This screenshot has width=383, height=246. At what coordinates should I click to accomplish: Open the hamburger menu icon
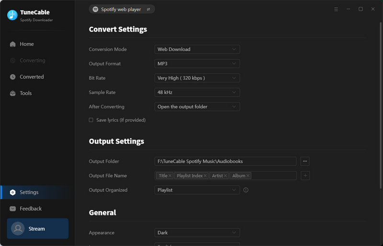point(336,9)
